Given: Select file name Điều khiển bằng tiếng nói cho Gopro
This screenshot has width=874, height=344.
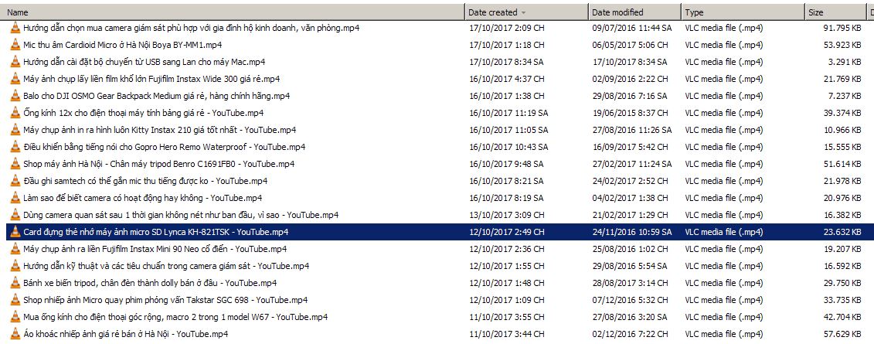Looking at the screenshot, I should [x=165, y=147].
